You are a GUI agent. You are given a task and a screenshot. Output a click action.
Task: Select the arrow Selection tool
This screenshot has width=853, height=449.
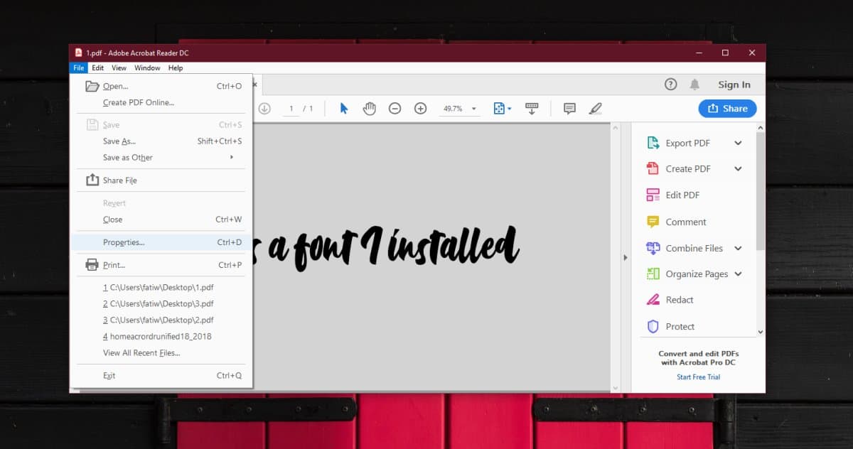344,108
